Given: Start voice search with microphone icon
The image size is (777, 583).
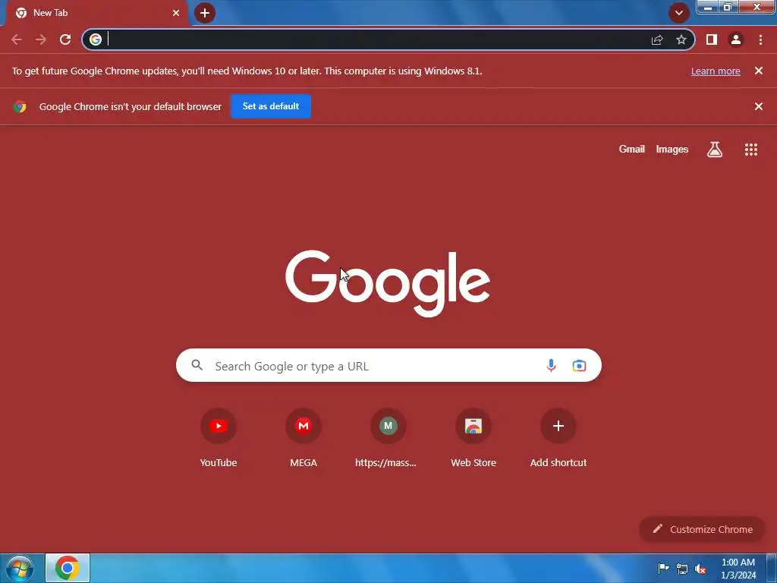Looking at the screenshot, I should click(551, 365).
